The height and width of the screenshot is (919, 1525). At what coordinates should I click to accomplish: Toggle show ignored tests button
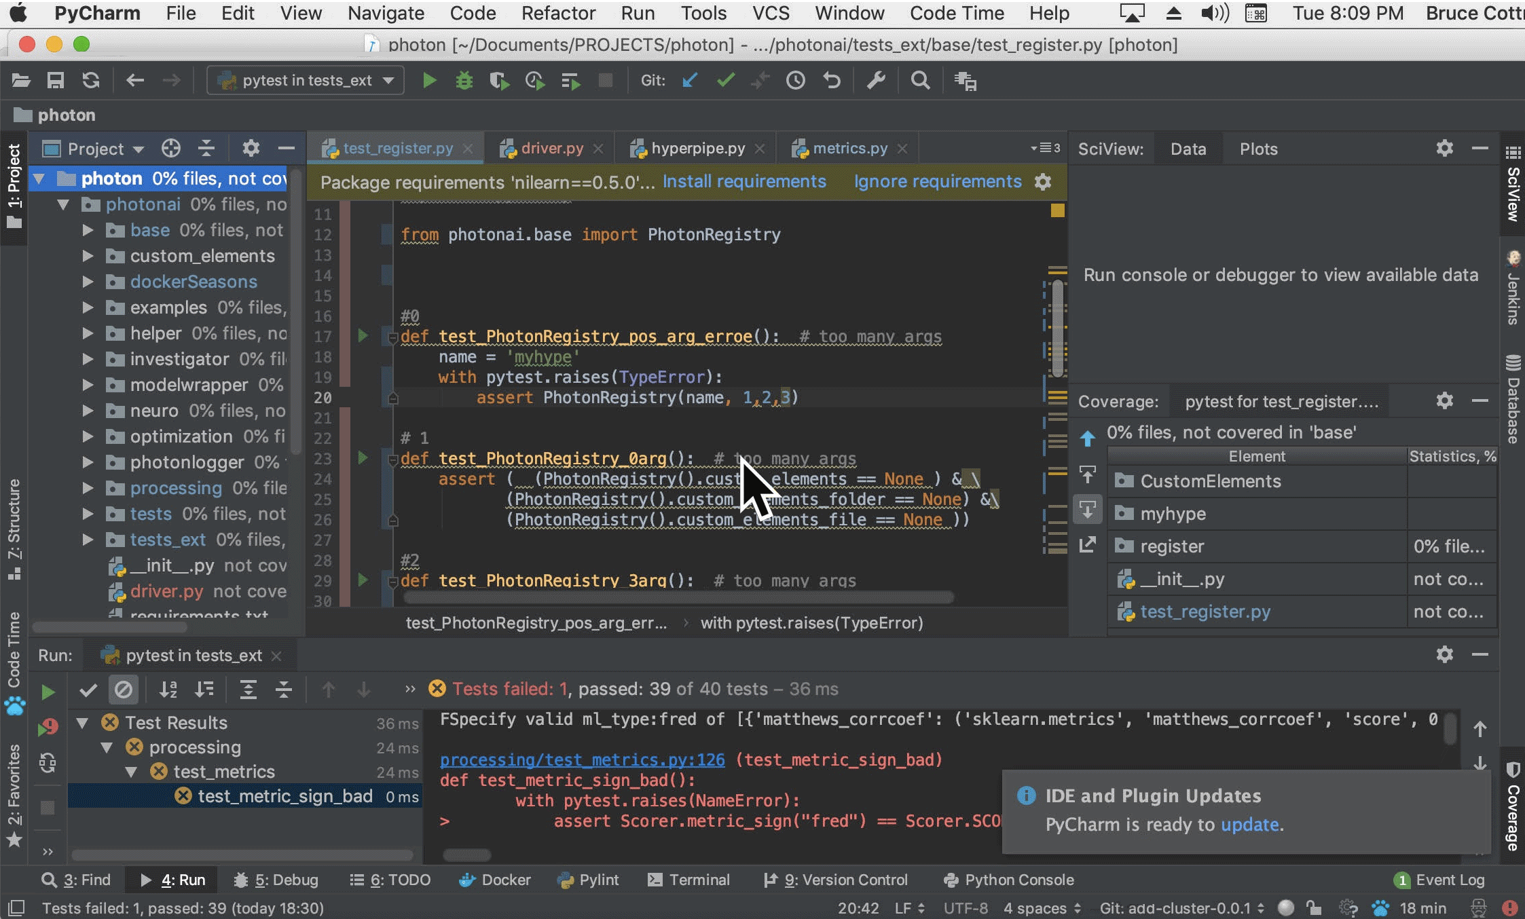coord(124,690)
